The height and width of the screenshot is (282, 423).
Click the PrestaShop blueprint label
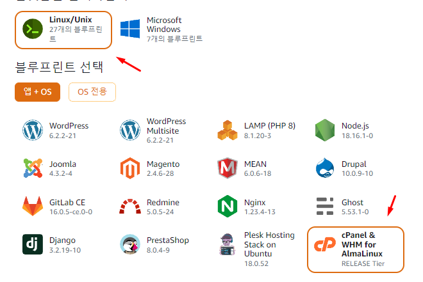(168, 240)
